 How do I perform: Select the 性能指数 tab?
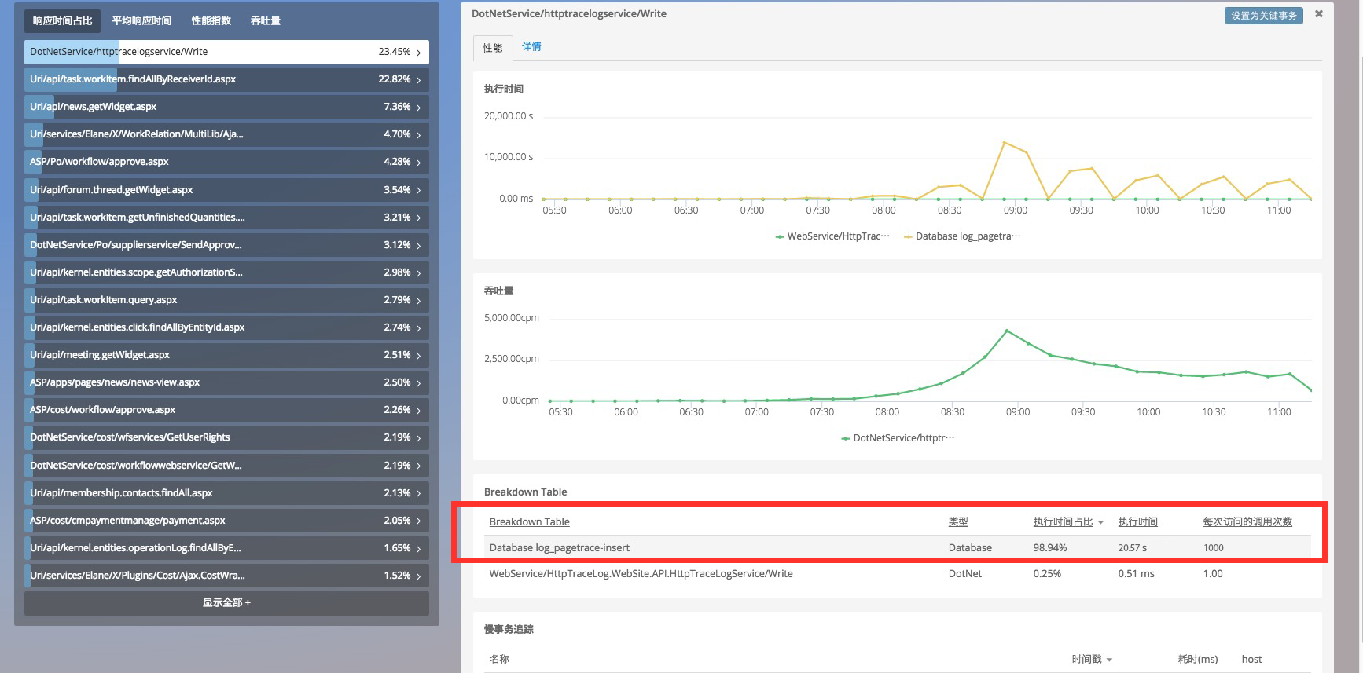(x=211, y=20)
